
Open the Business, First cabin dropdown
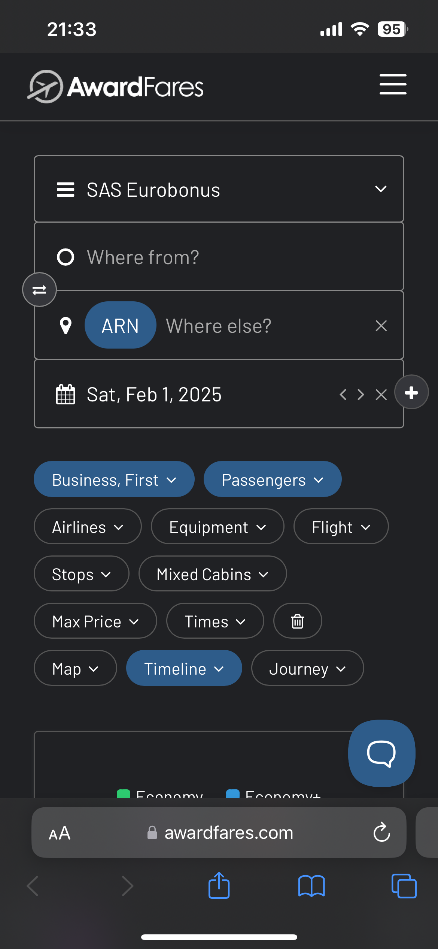[114, 480]
